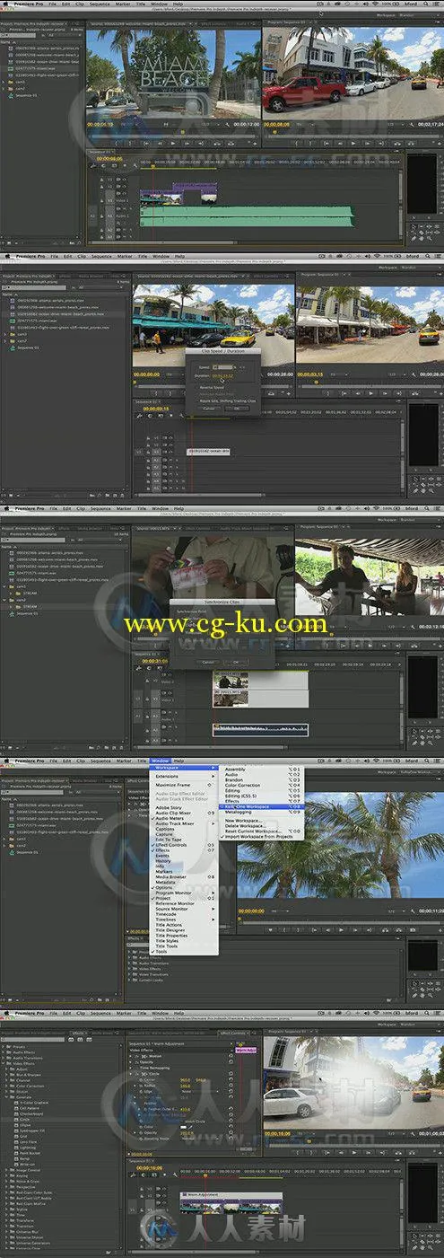Switch to the Effect Controls tab over Circle settings
The width and height of the screenshot is (444, 1258).
pyautogui.click(x=233, y=1034)
